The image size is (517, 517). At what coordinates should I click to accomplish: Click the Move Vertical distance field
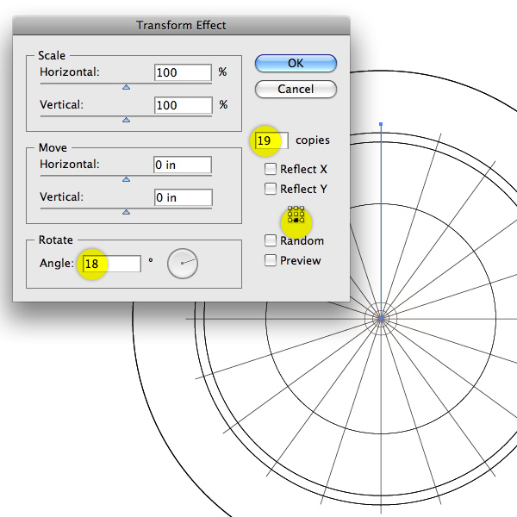tap(183, 197)
